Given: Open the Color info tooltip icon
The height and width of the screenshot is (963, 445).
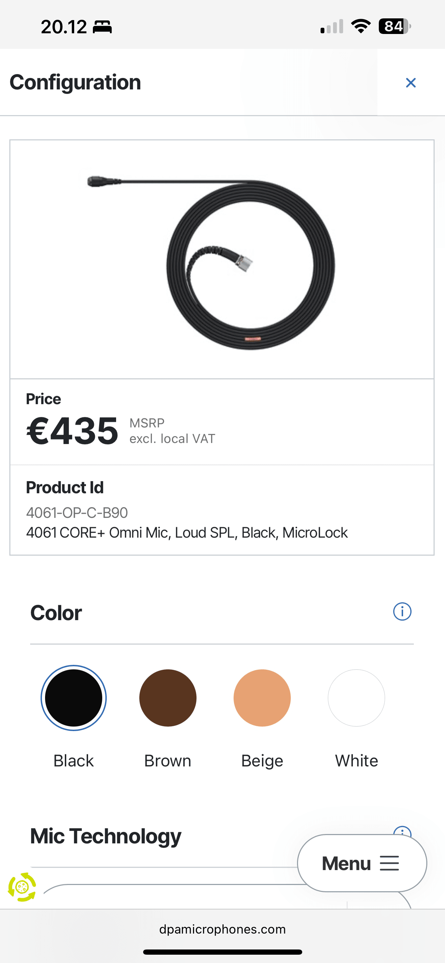Looking at the screenshot, I should coord(402,611).
